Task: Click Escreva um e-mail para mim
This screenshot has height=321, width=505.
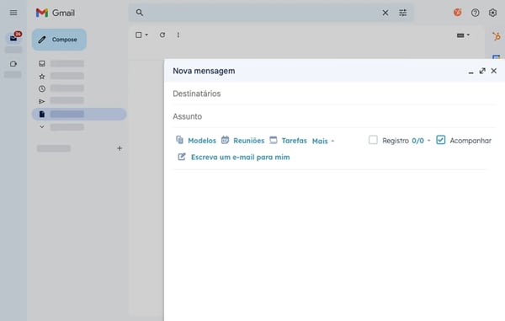Action: click(x=234, y=157)
